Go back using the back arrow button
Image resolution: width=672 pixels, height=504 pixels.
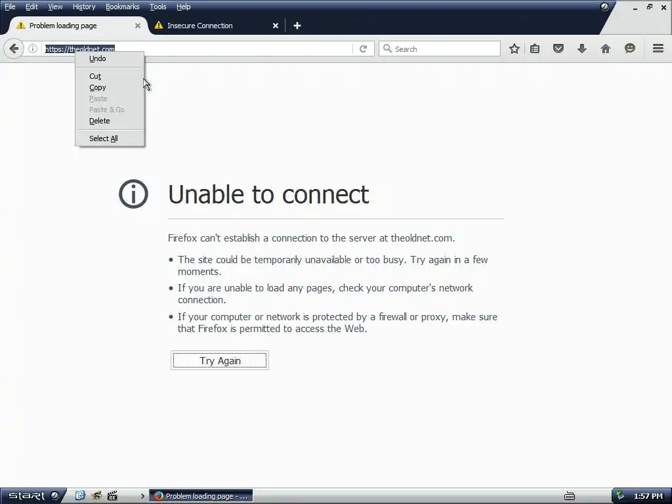[x=14, y=49]
